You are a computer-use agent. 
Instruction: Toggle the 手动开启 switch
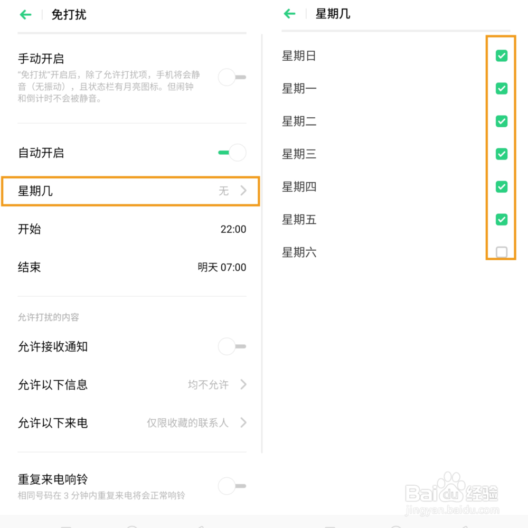pyautogui.click(x=232, y=78)
